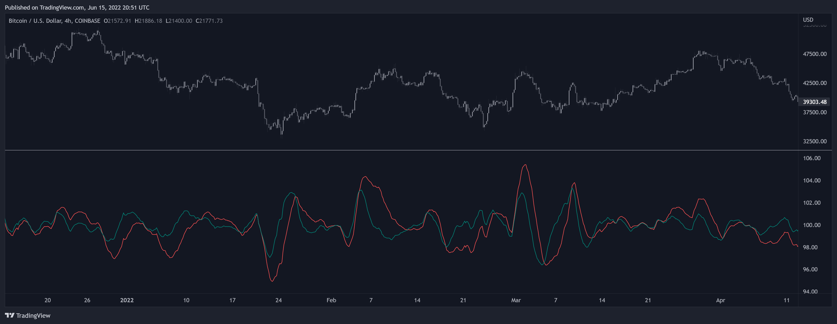The image size is (837, 324).
Task: Click the close value C21771.73
Action: click(209, 21)
